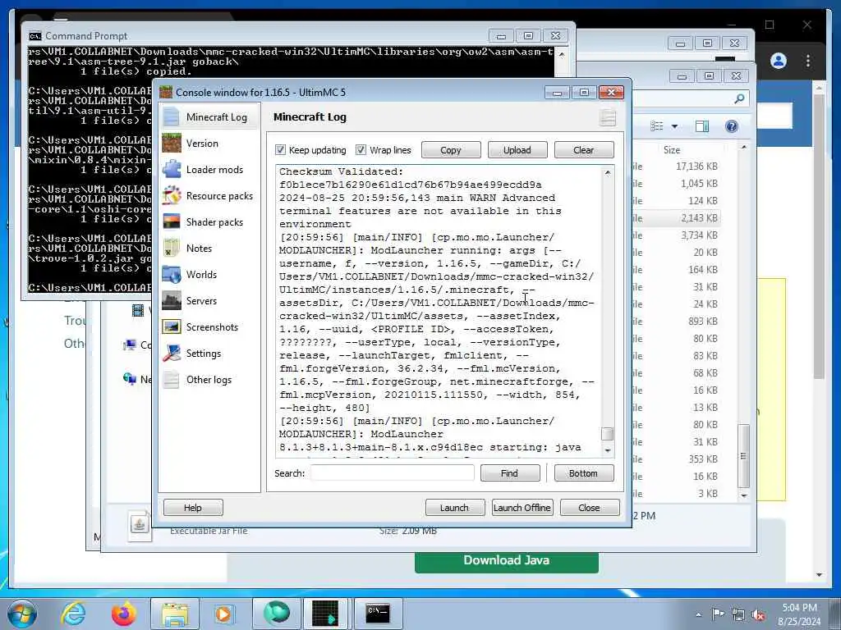This screenshot has height=630, width=841.
Task: Click the log scrollbar thumb
Action: click(607, 433)
